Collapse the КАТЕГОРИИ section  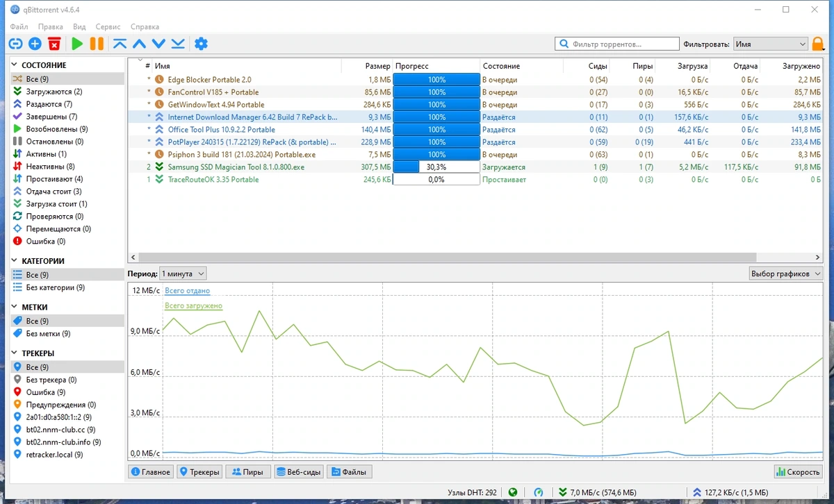tap(15, 261)
